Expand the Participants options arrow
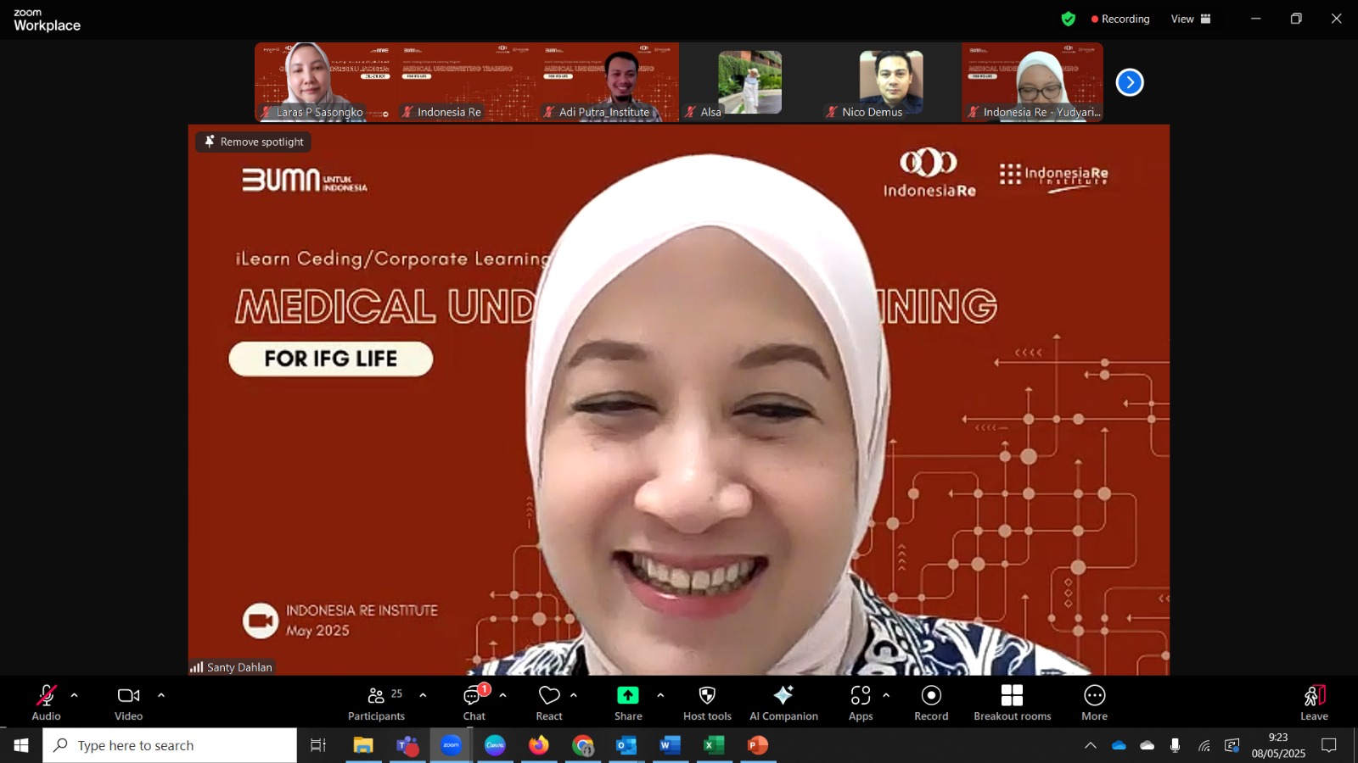 [423, 695]
